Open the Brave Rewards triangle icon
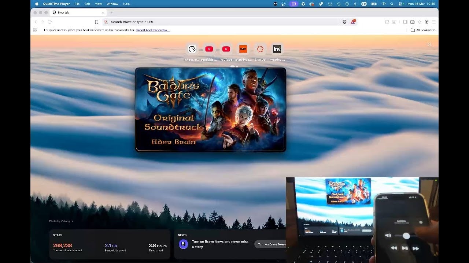 coord(353,22)
